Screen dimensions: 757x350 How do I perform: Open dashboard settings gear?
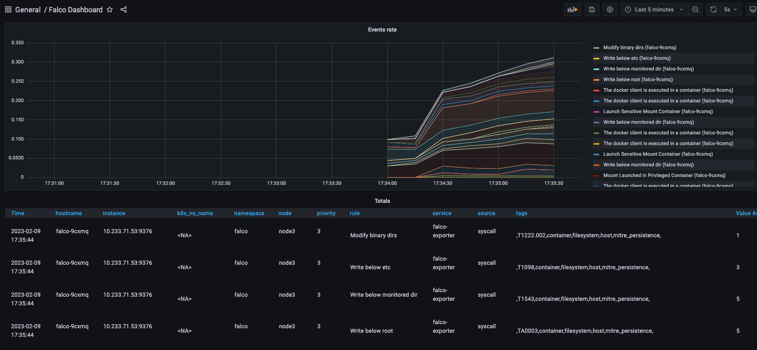pyautogui.click(x=610, y=9)
